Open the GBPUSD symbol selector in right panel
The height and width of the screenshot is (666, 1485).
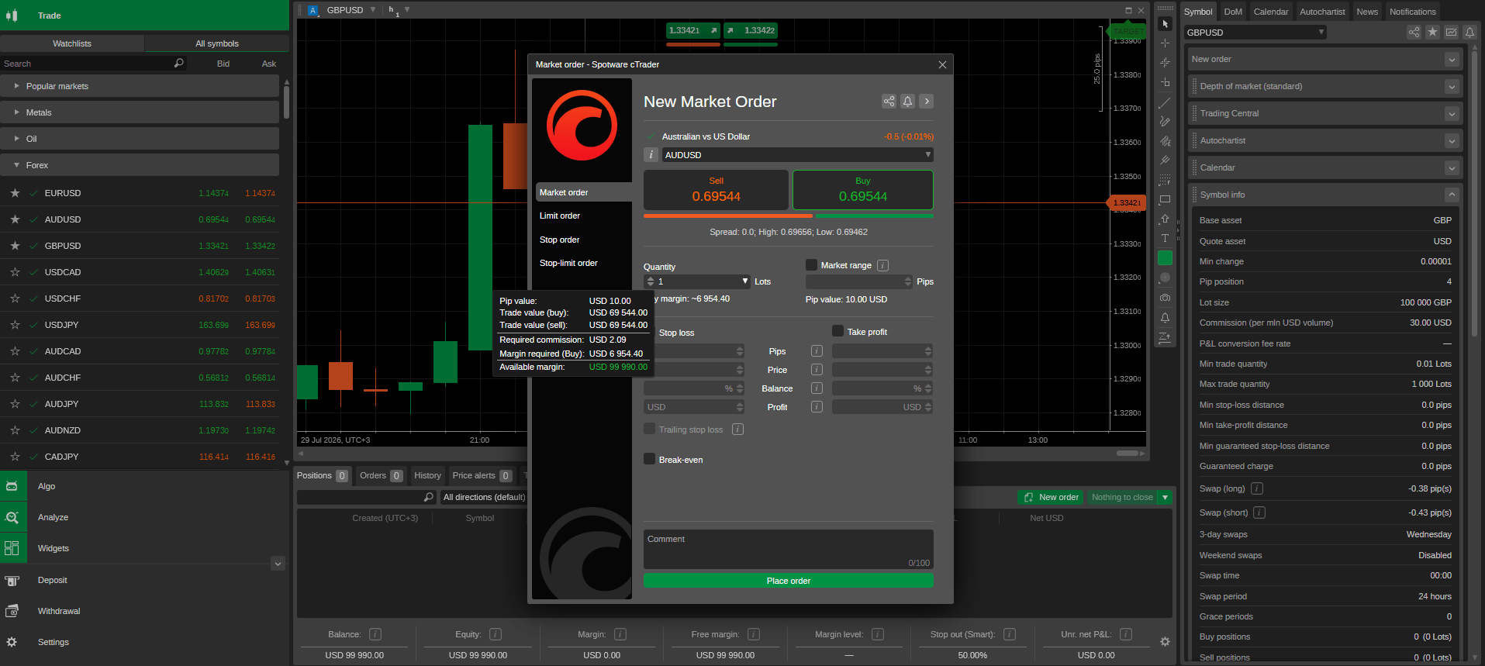pyautogui.click(x=1255, y=33)
